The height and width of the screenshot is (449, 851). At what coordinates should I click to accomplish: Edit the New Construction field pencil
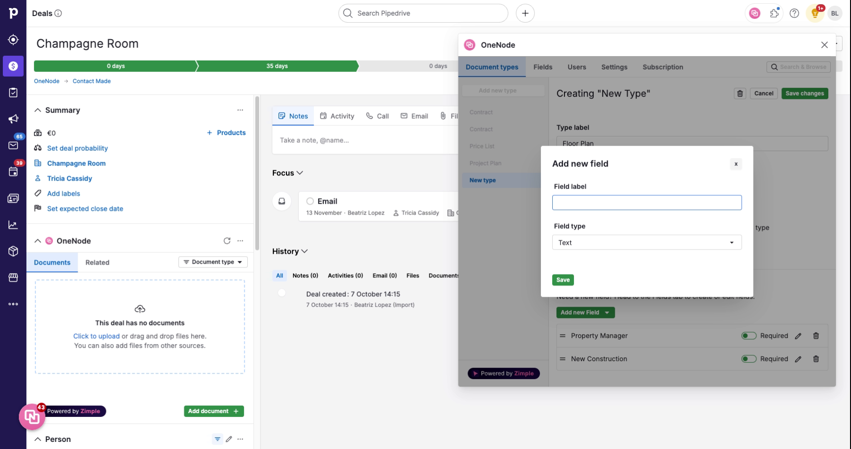(798, 359)
